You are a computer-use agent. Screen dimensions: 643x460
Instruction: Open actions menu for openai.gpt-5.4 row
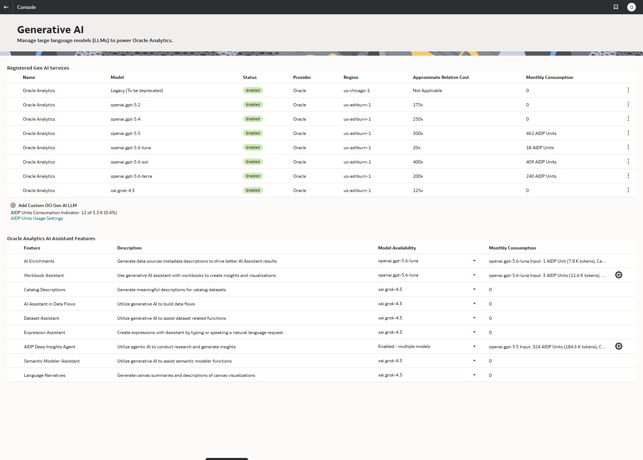pos(628,119)
